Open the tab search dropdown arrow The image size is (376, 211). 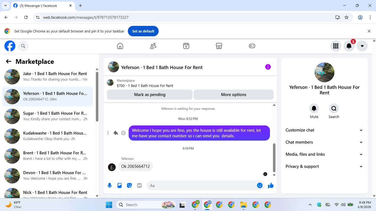pyautogui.click(x=5, y=6)
